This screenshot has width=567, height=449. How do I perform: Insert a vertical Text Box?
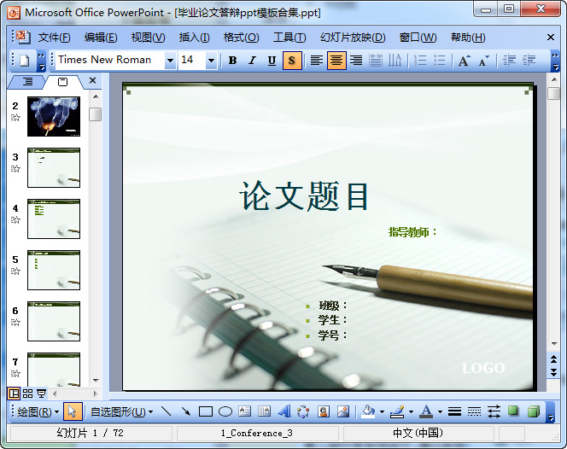pyautogui.click(x=265, y=411)
